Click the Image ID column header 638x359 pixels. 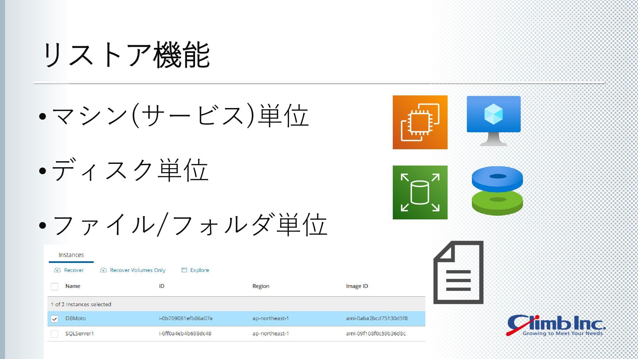coord(357,286)
